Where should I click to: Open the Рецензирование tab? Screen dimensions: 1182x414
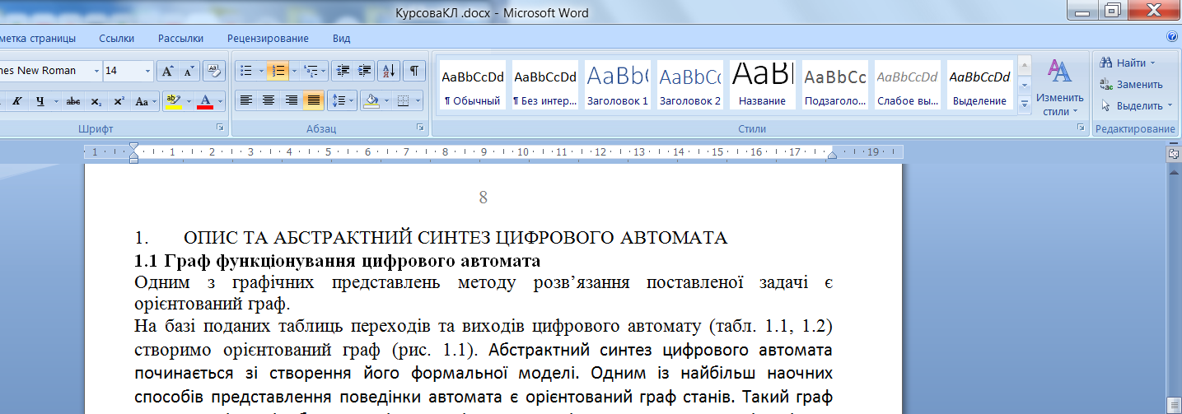coord(268,38)
